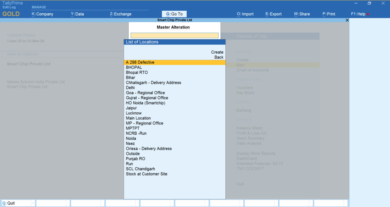The height and width of the screenshot is (207, 390).
Task: Close the Smart Chip Private Ltd panel
Action: pyautogui.click(x=347, y=20)
